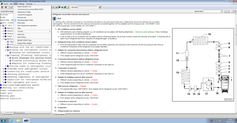Click the yellow warning triangle toolbar icon

[x=54, y=7]
